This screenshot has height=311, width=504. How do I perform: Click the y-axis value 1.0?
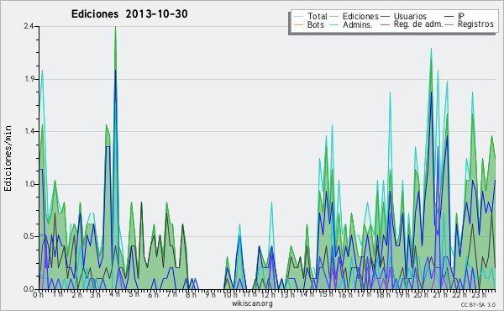tap(29, 184)
